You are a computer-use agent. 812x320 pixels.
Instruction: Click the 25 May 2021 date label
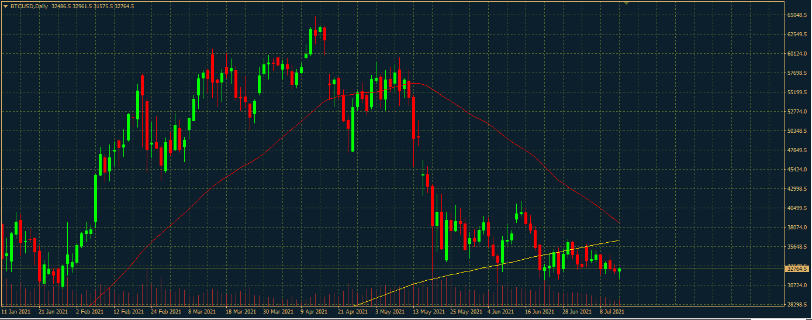pyautogui.click(x=466, y=312)
